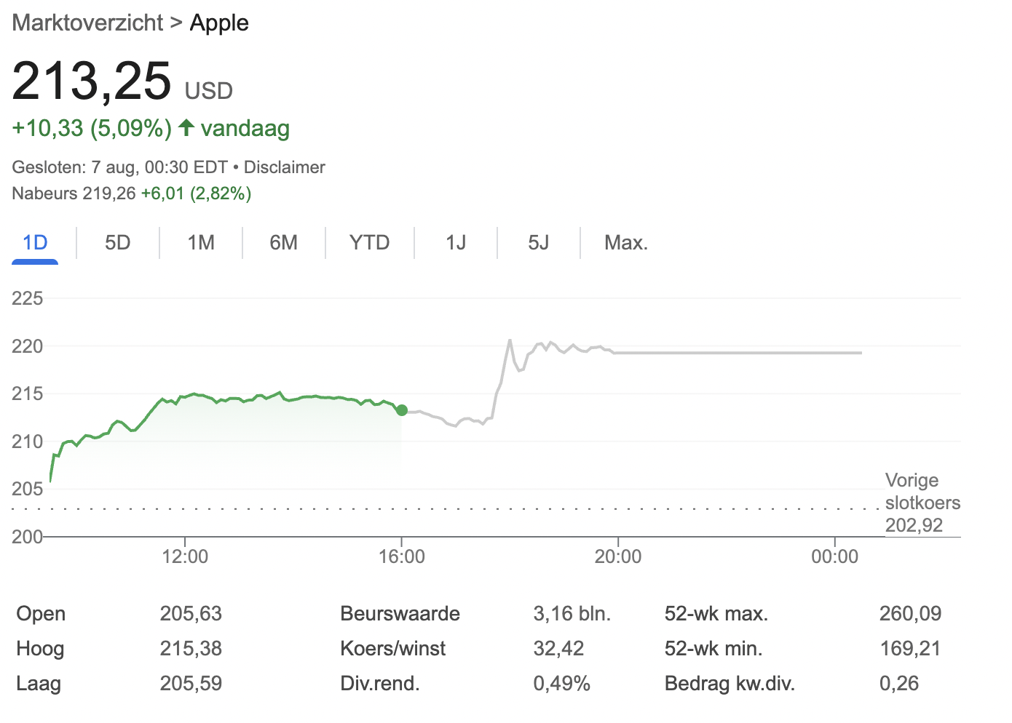This screenshot has width=1012, height=723.
Task: Select the green marker dot on the chart
Action: (402, 410)
